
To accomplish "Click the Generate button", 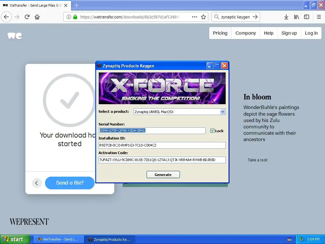I will (163, 175).
